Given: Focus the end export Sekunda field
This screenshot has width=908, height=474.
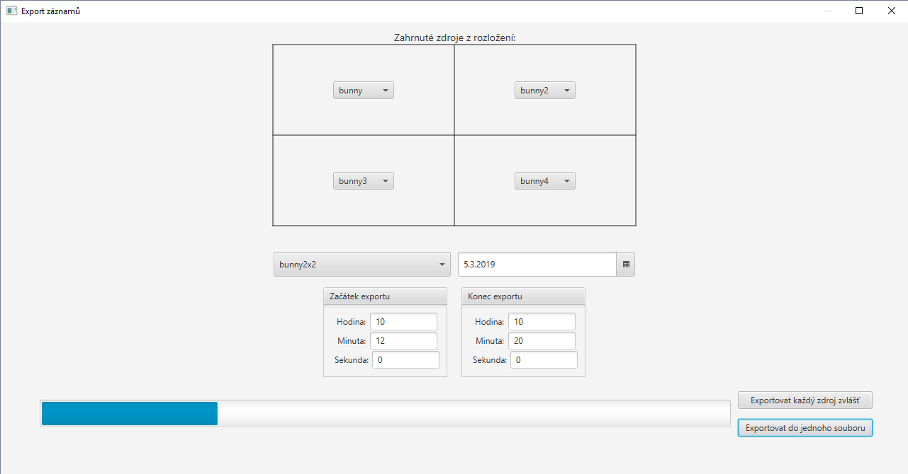Looking at the screenshot, I should pos(544,360).
